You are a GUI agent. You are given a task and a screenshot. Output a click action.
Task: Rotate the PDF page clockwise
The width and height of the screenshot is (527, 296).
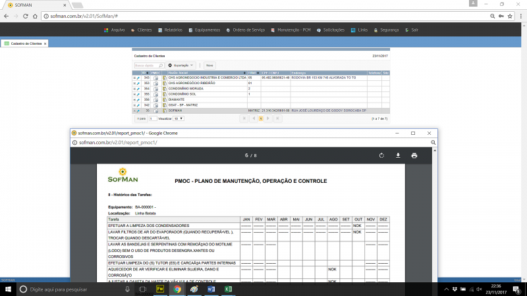381,155
